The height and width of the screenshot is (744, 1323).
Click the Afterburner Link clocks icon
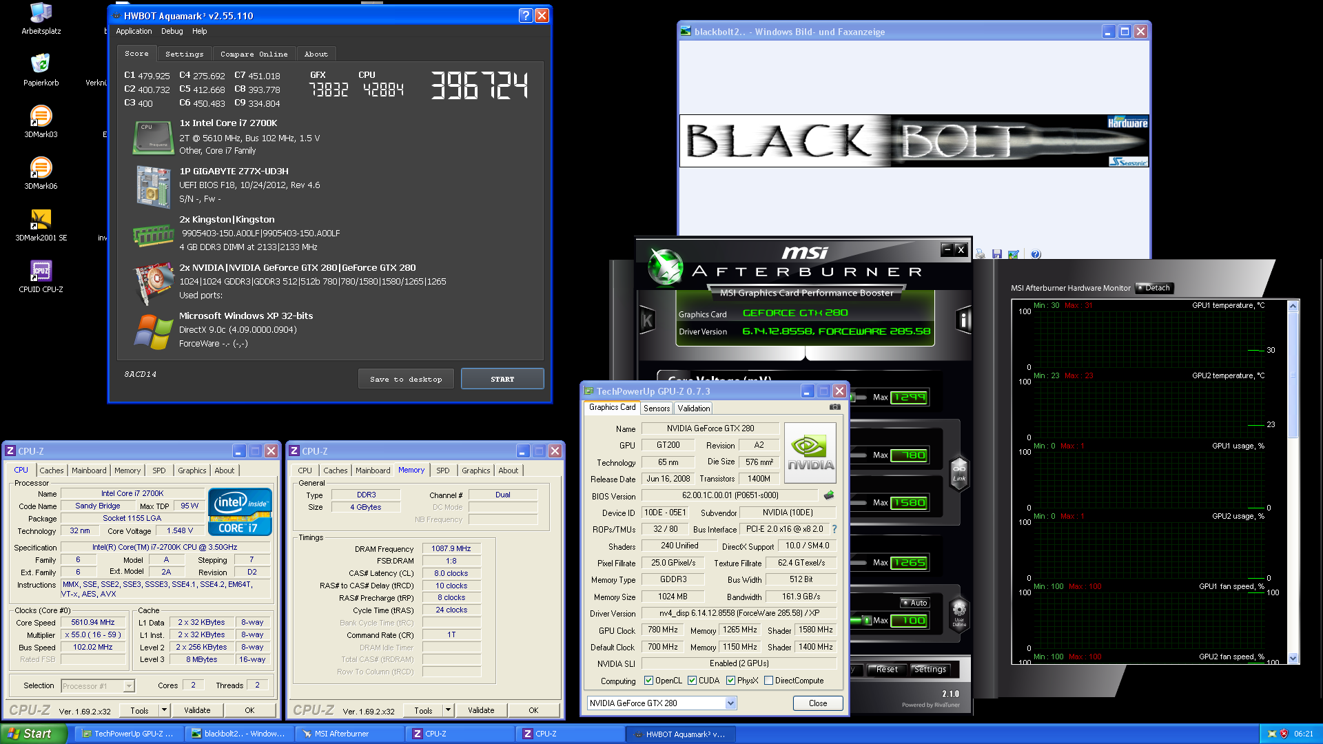(959, 473)
